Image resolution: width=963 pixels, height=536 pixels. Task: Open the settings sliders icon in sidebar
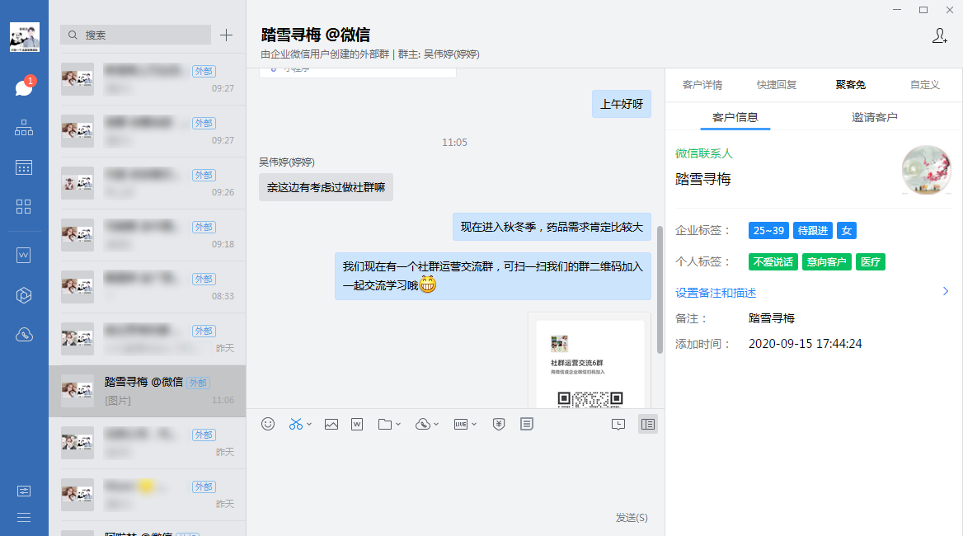[24, 491]
